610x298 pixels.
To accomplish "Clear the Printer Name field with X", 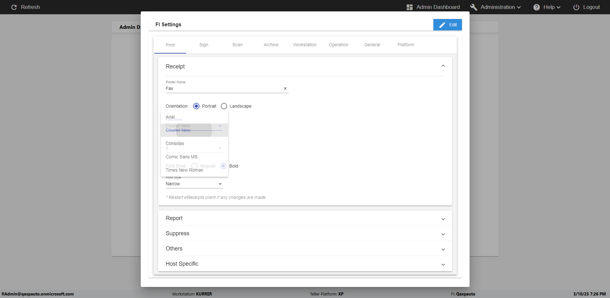I will point(285,88).
